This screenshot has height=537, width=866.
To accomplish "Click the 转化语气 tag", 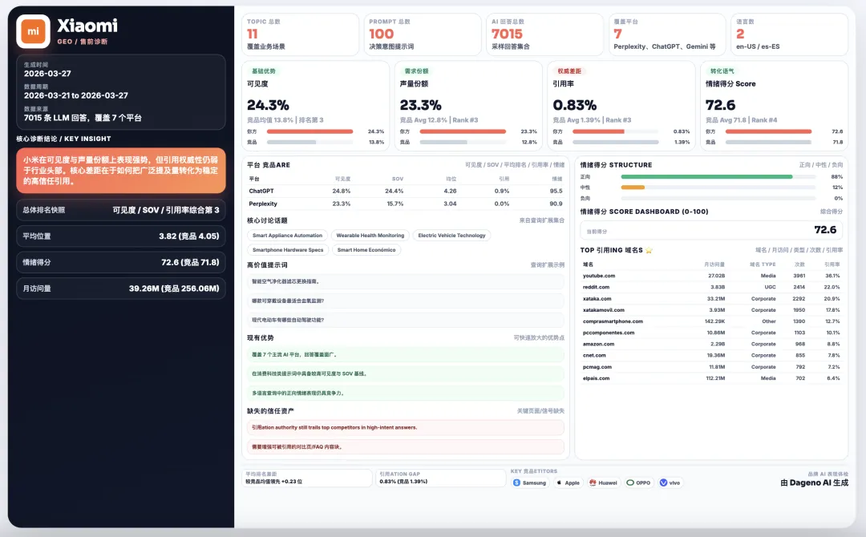I will [x=722, y=71].
